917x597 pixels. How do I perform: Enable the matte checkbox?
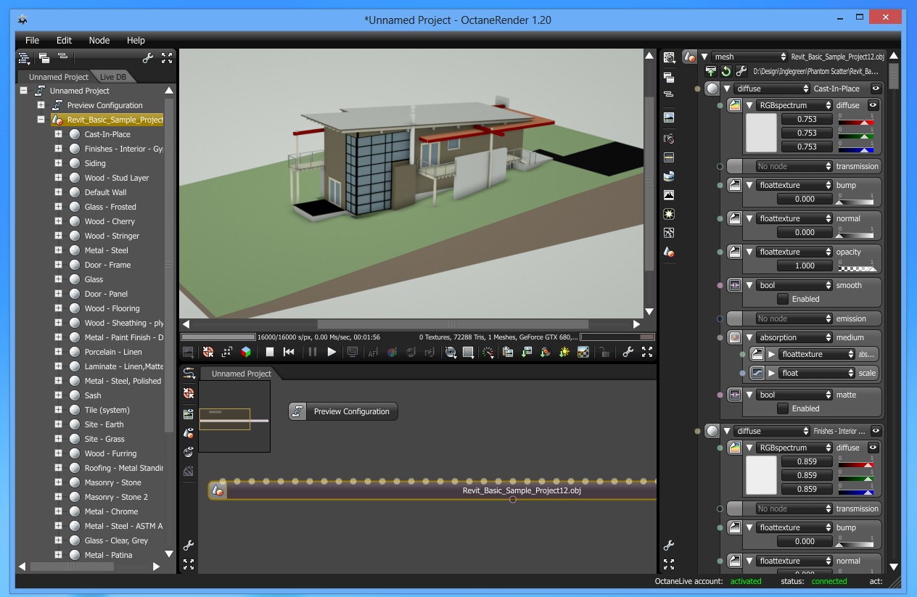tap(783, 408)
